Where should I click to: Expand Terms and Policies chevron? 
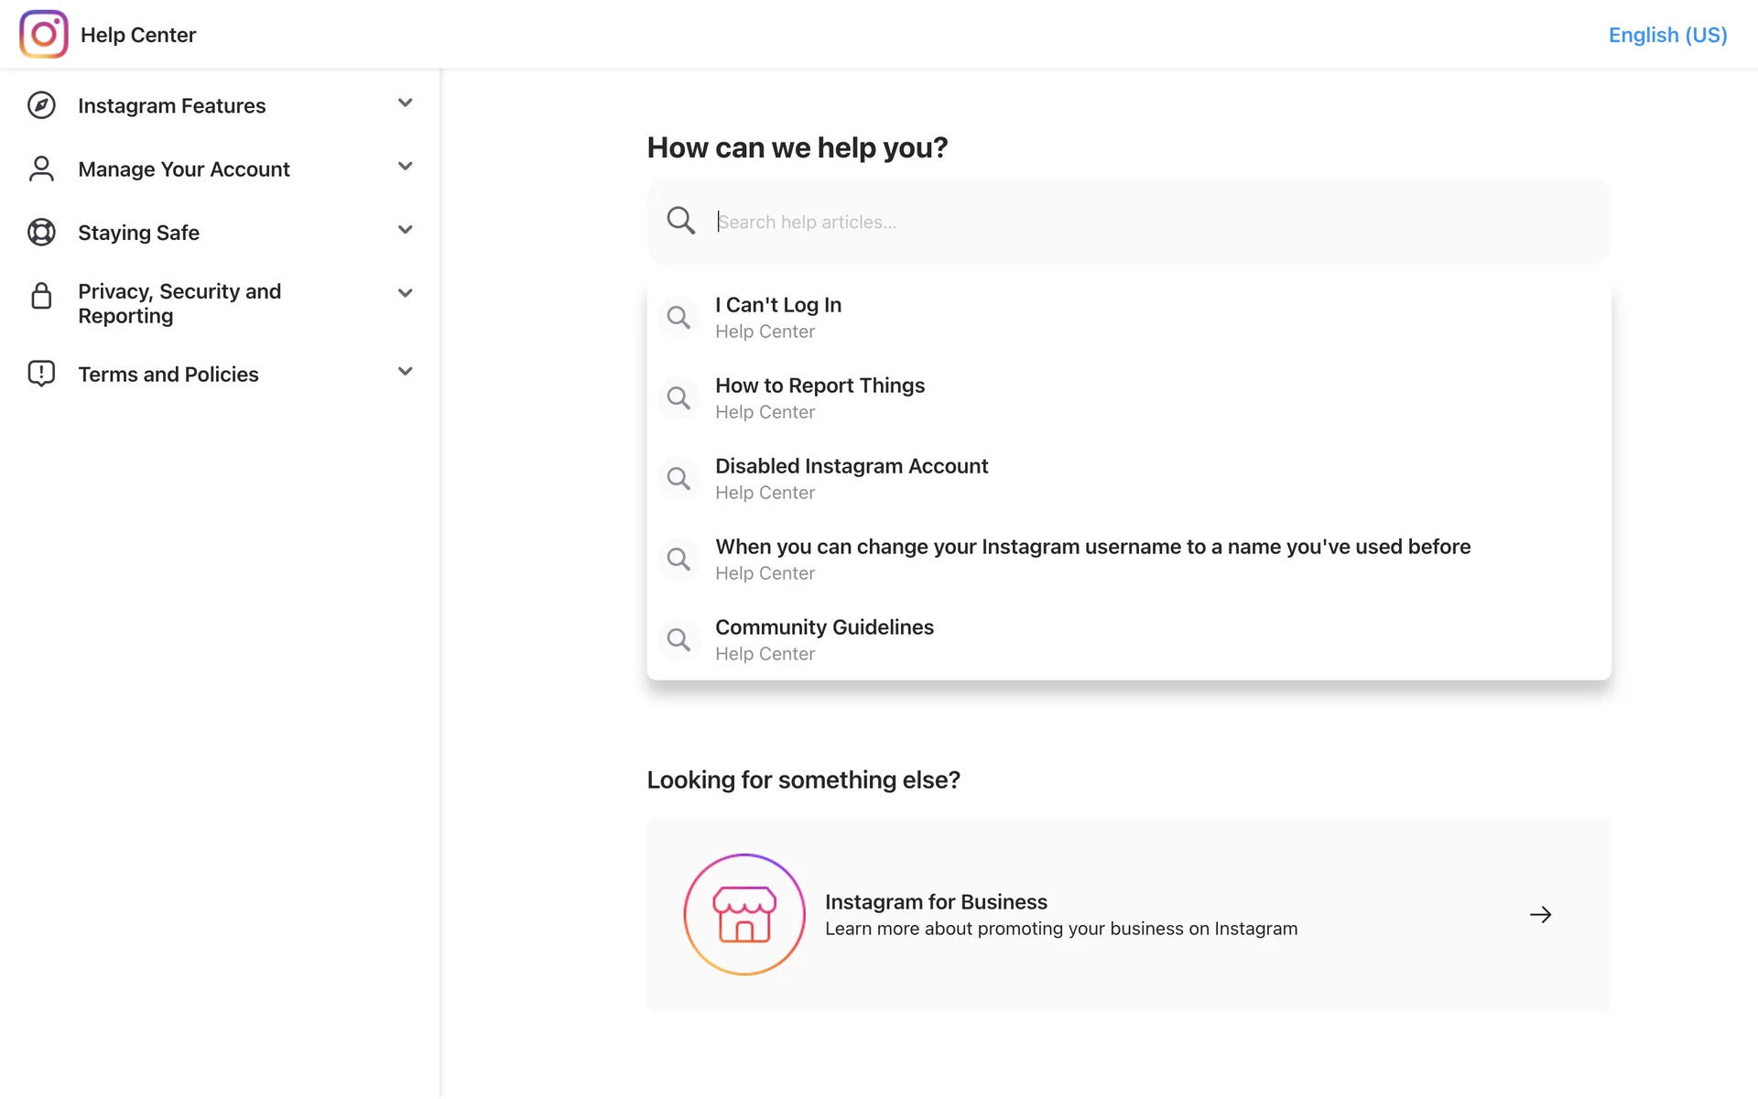pos(405,371)
